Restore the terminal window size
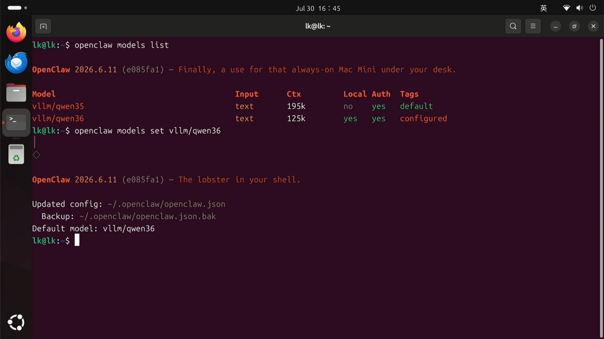Viewport: 604px width, 339px height. coord(575,26)
